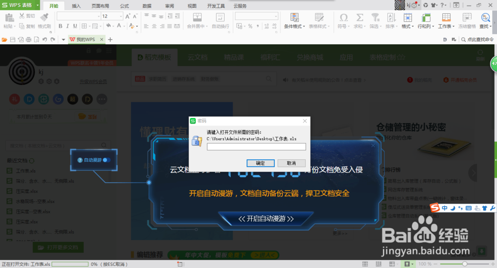
Task: Click the Copy (复制) button
Action: 27,26
